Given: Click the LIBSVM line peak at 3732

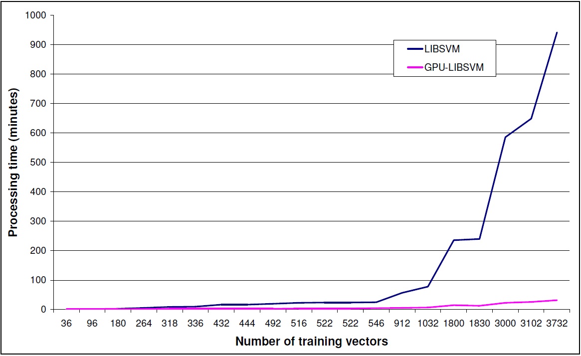Looking at the screenshot, I should pyautogui.click(x=557, y=32).
